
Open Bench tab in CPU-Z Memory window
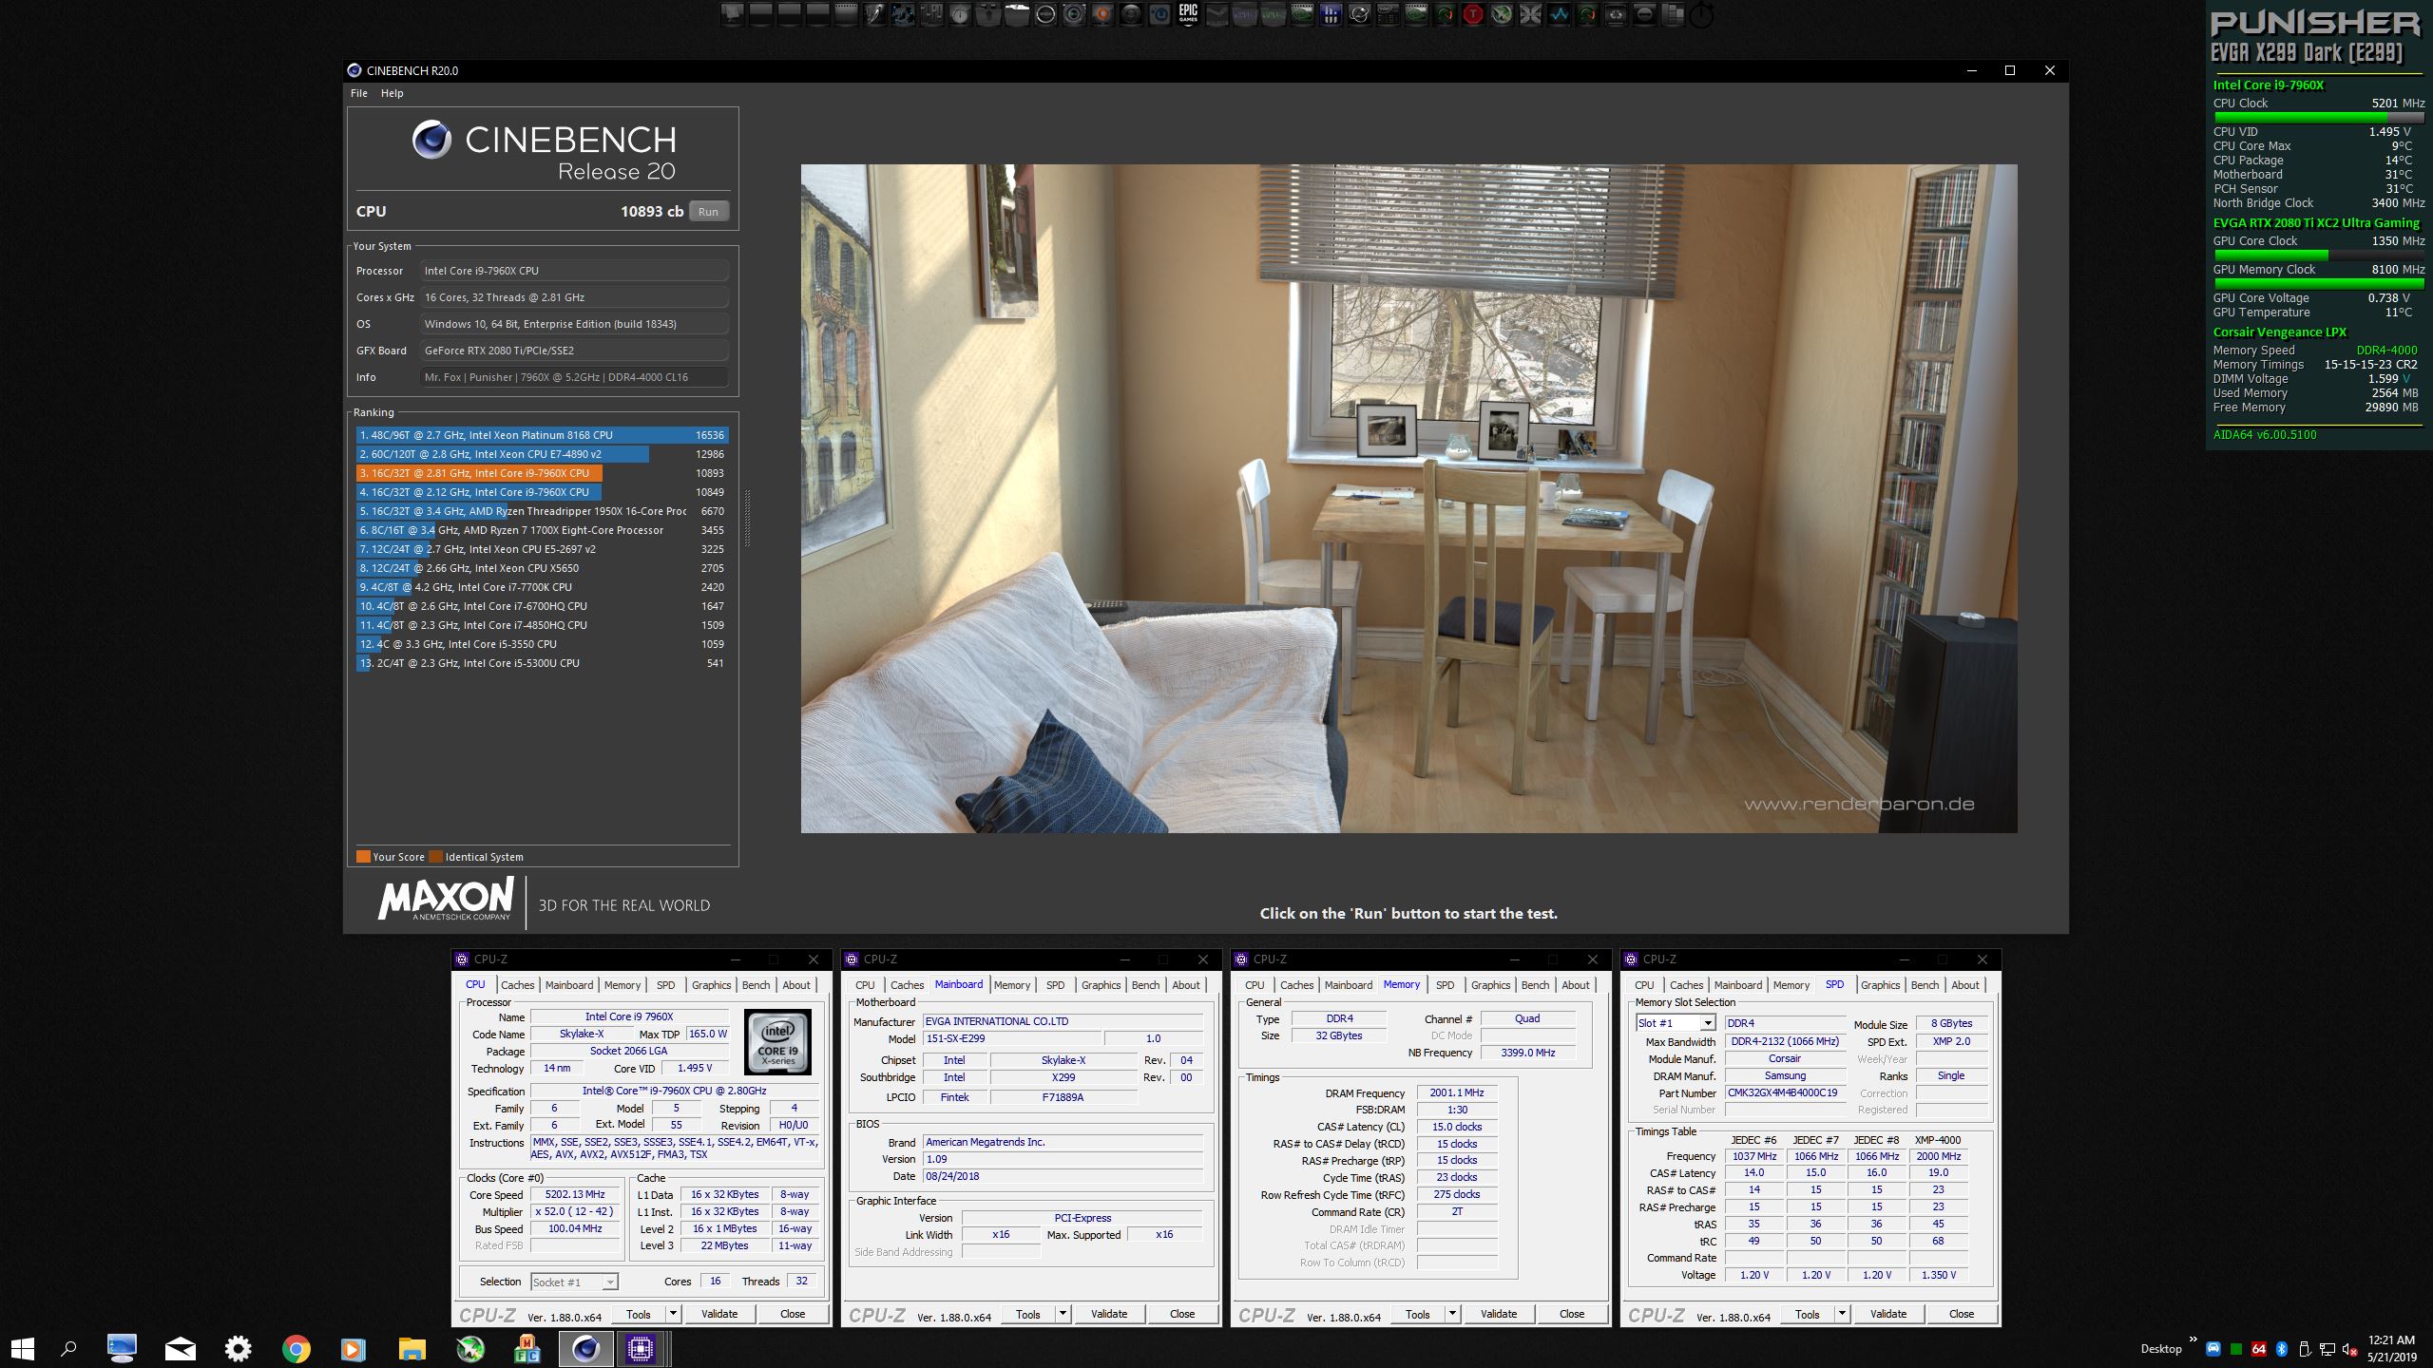tap(1535, 985)
